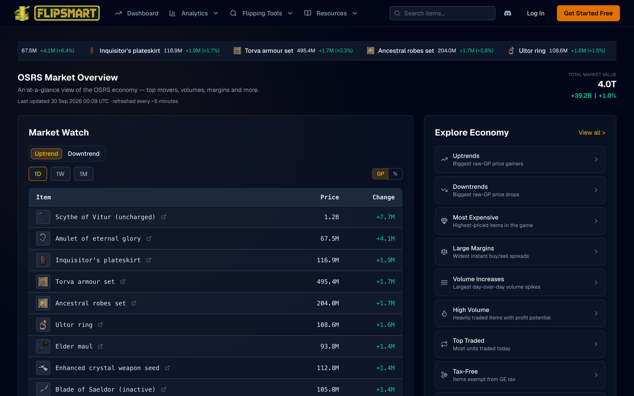634x396 pixels.
Task: Click Get Started Free button
Action: point(588,13)
